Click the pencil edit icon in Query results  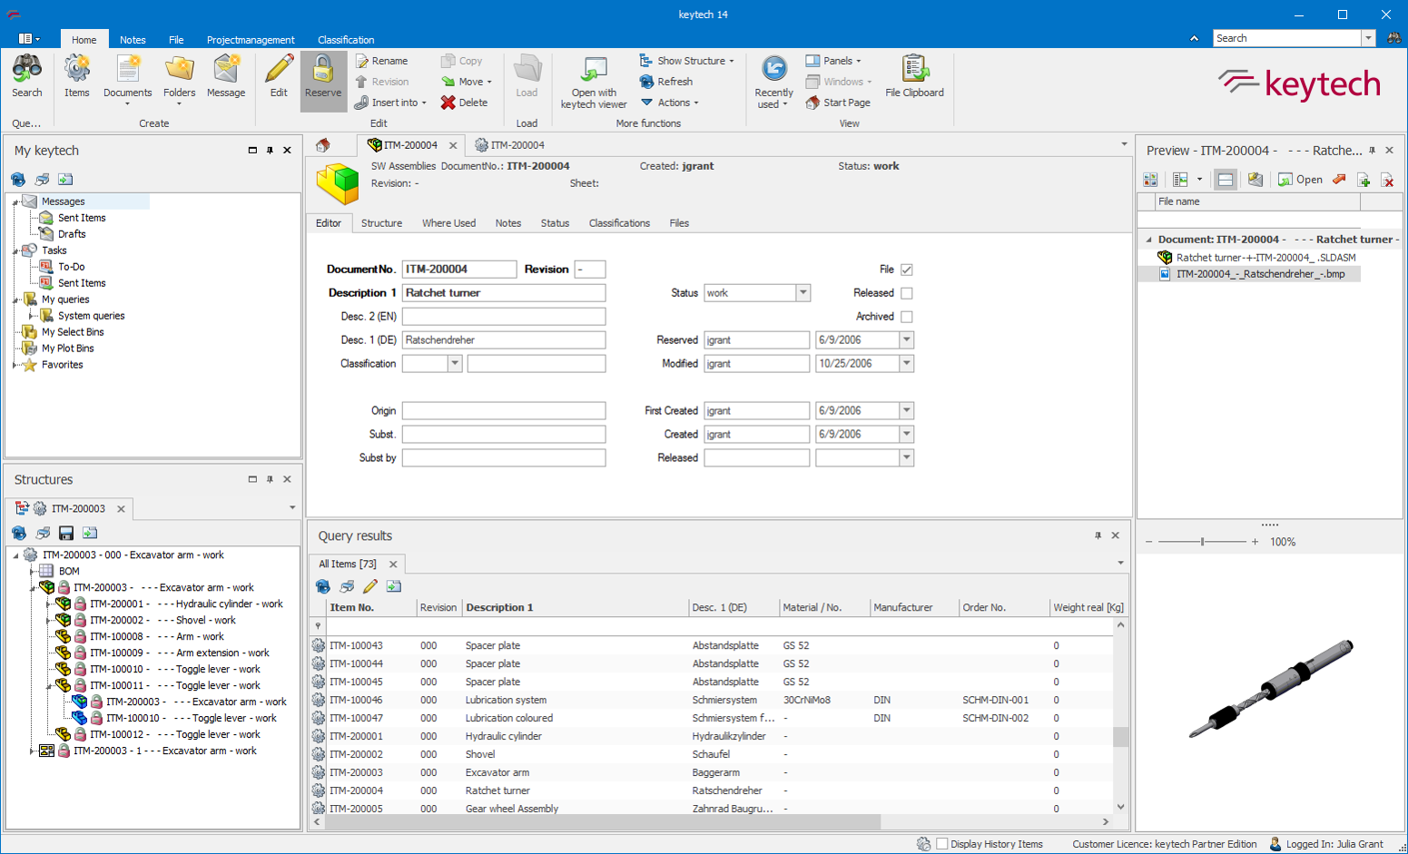pos(370,586)
